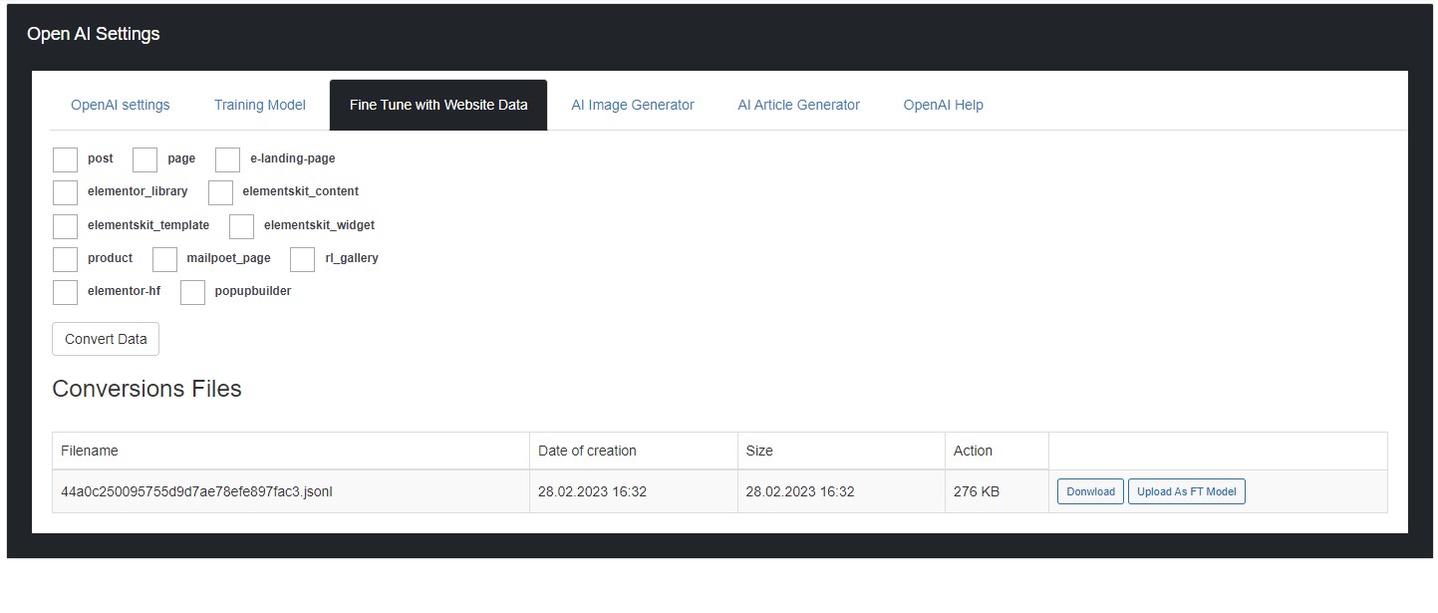Viewport: 1438px width, 613px height.
Task: Tick the elementskit_content checkbox
Action: [220, 192]
